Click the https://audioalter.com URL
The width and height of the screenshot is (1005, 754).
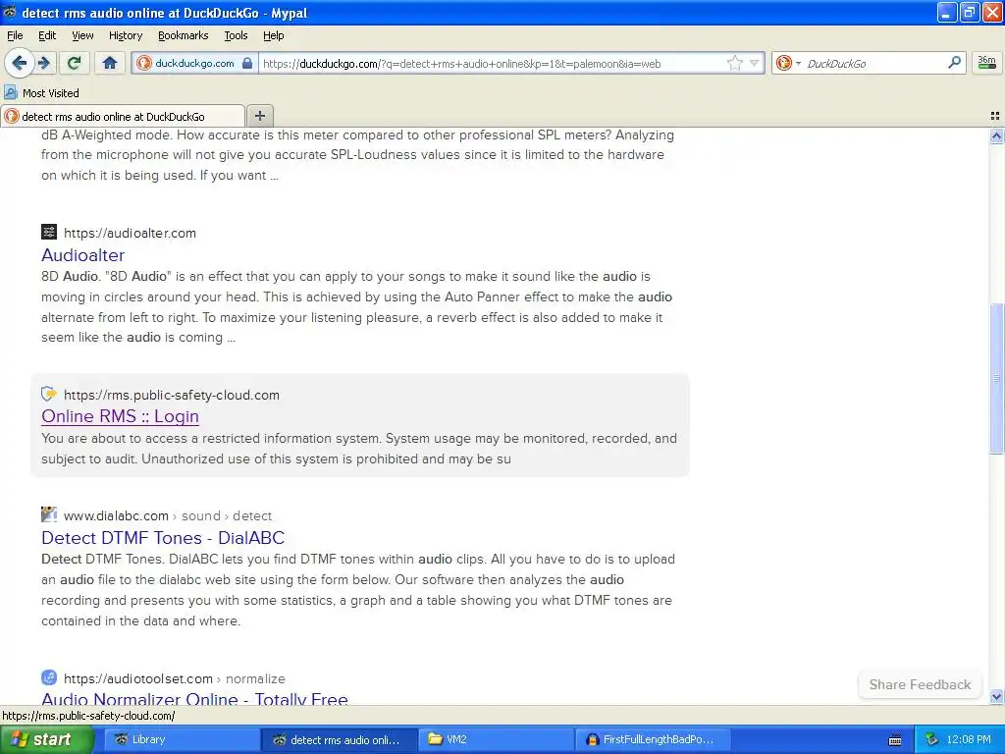click(130, 233)
